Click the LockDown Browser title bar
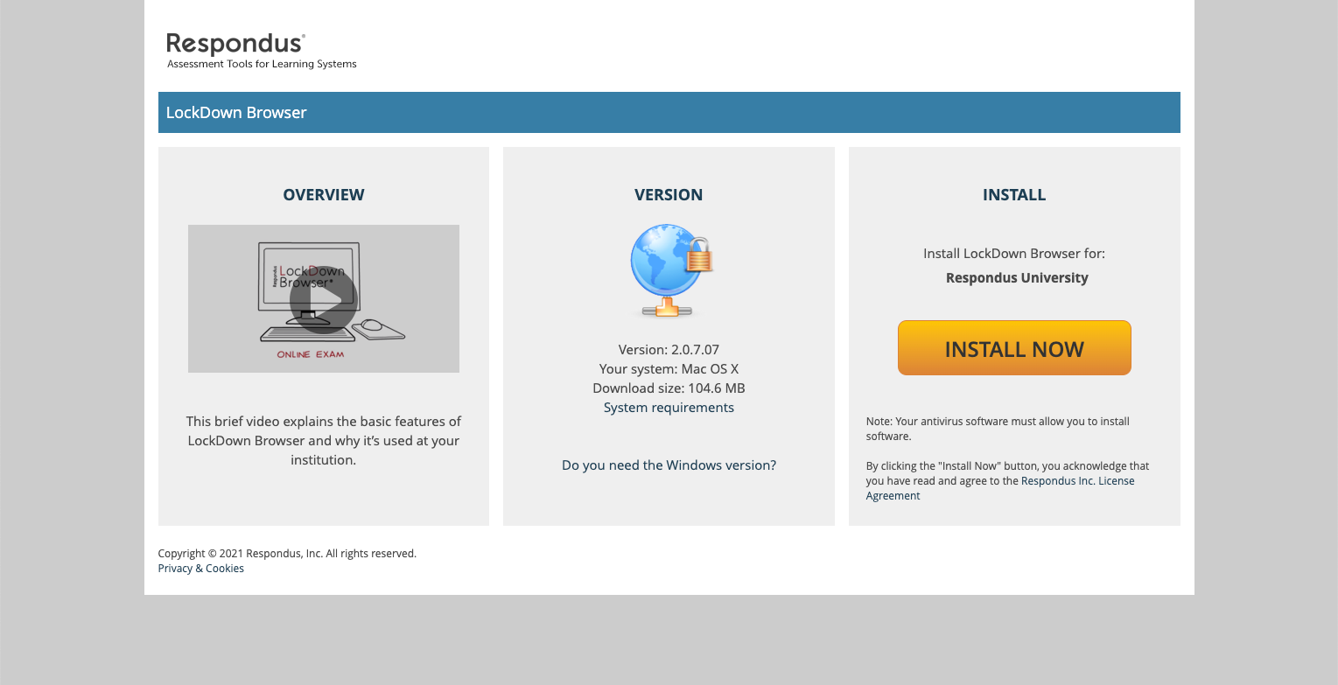This screenshot has width=1338, height=685. [x=236, y=112]
